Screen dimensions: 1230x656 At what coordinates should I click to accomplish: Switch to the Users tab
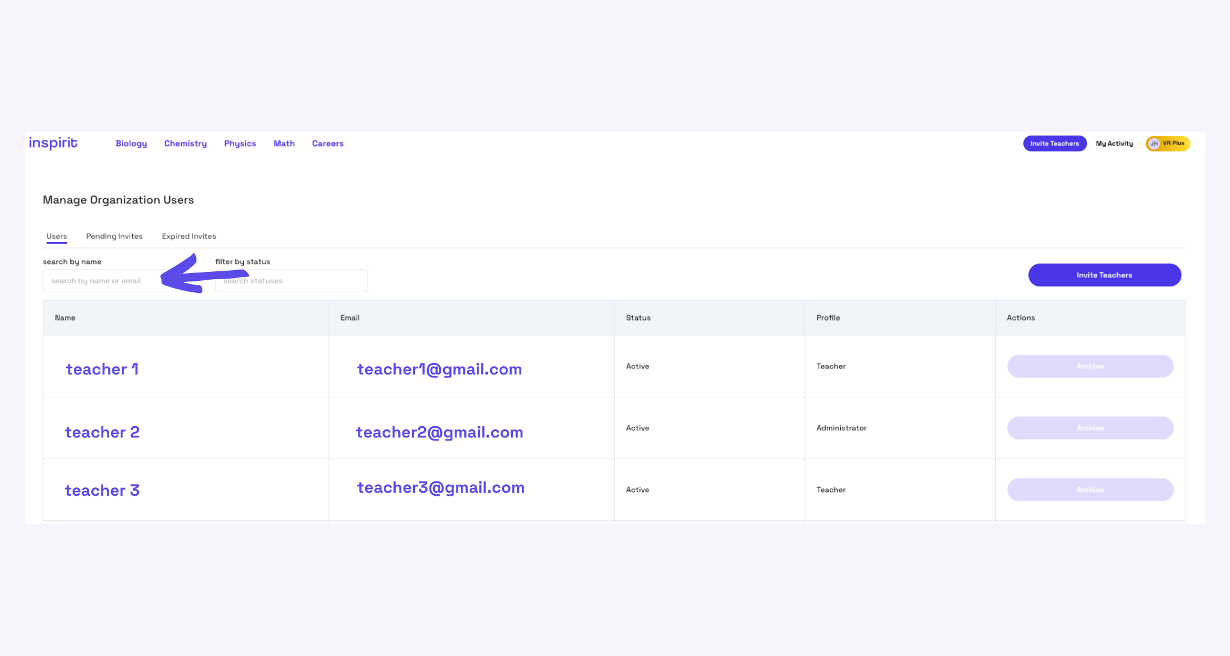pos(57,236)
